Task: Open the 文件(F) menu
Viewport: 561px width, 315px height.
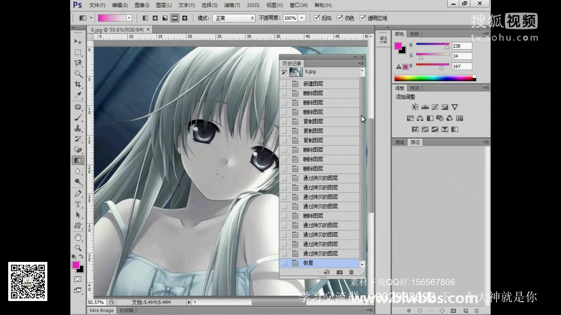Action: [x=97, y=5]
